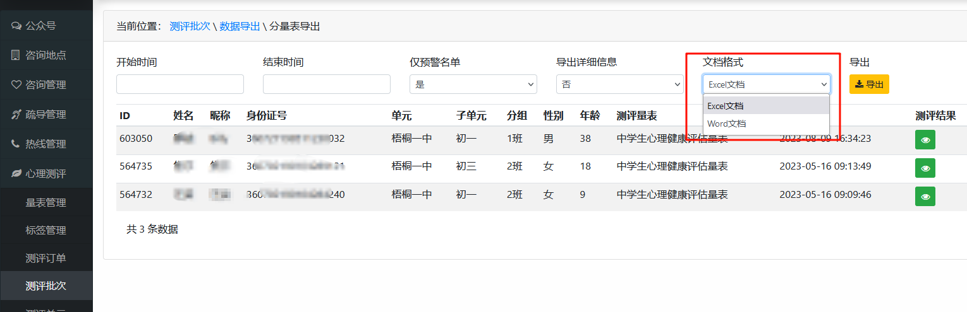Screen dimensions: 967x312
Task: Open the 导出详细信息 dropdown
Action: [619, 84]
